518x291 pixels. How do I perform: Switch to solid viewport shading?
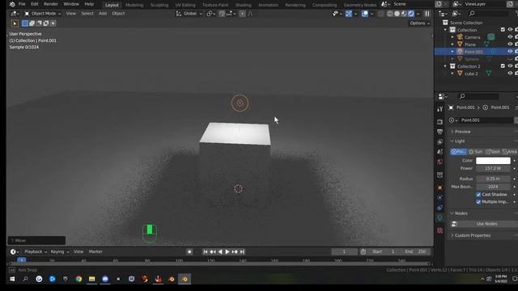point(397,14)
